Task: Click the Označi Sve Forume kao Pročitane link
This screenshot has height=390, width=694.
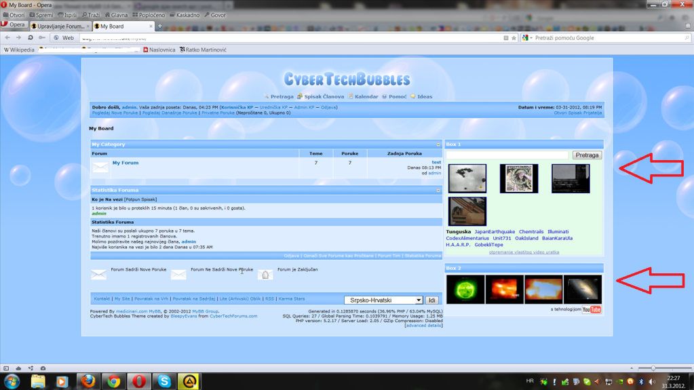Action: click(338, 256)
